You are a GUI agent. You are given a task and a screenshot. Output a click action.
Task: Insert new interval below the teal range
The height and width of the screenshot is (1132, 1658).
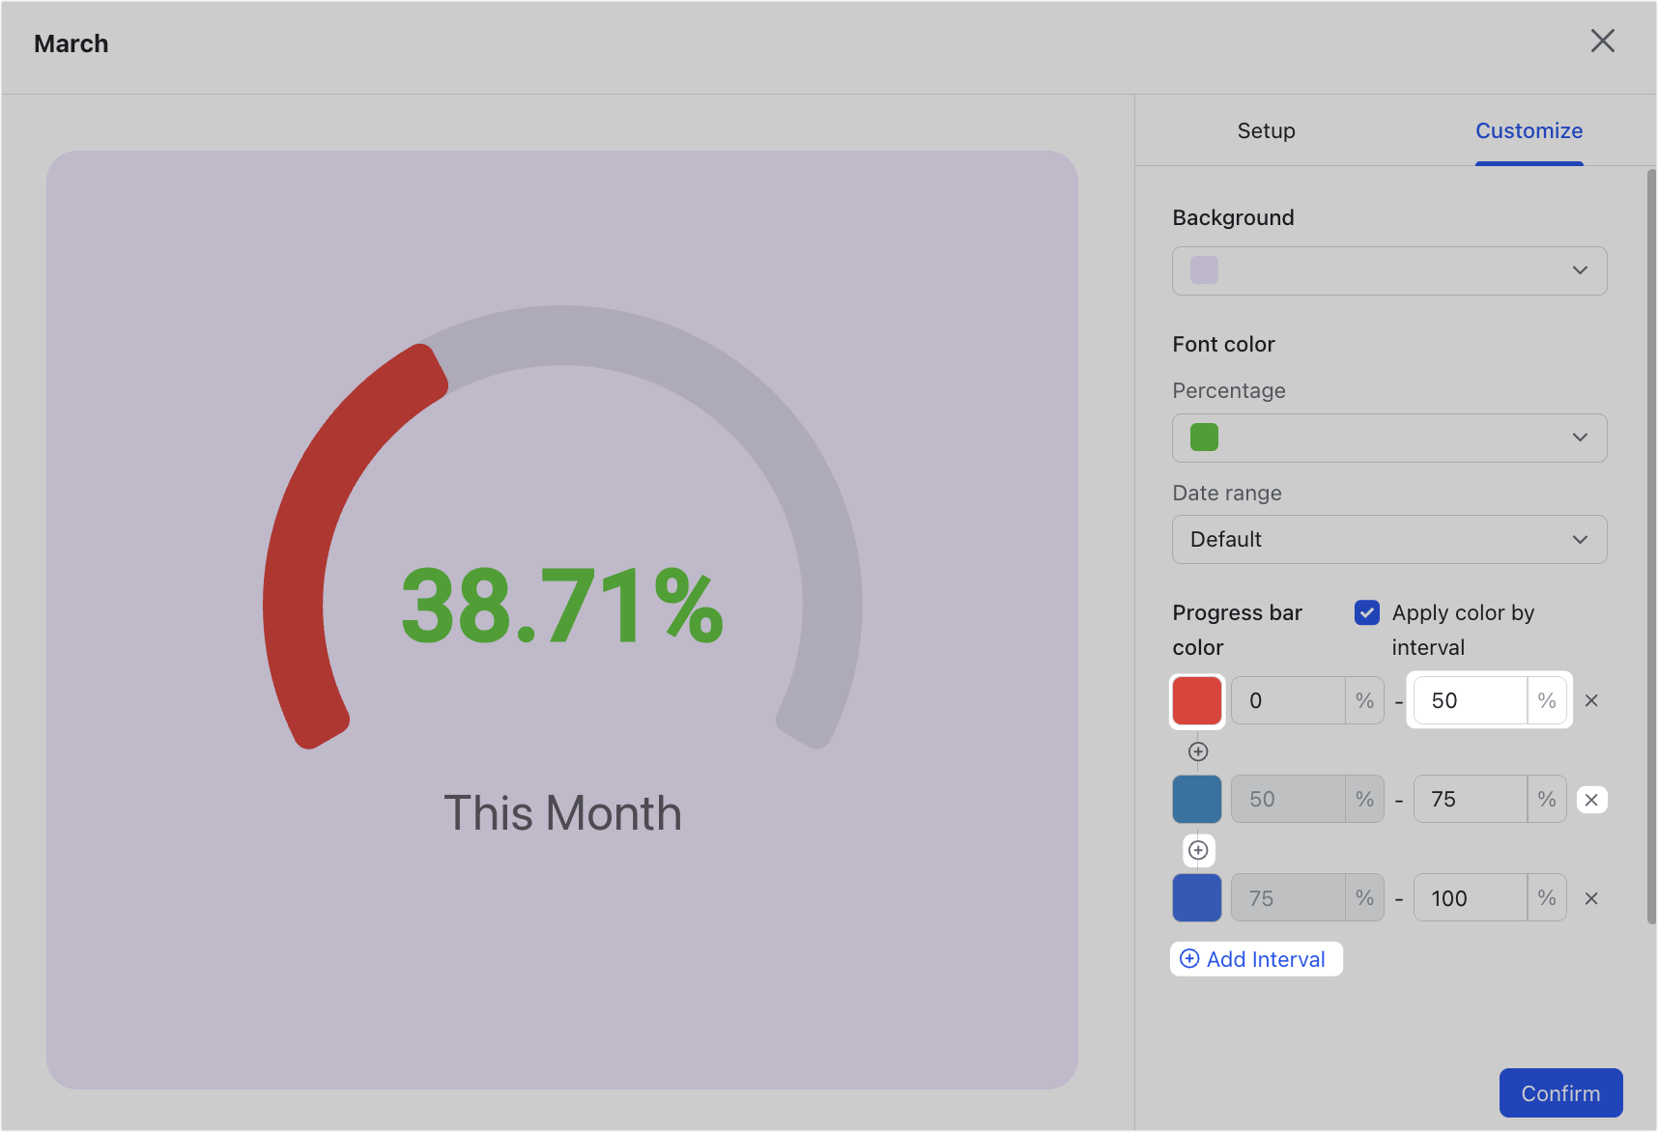pos(1197,850)
